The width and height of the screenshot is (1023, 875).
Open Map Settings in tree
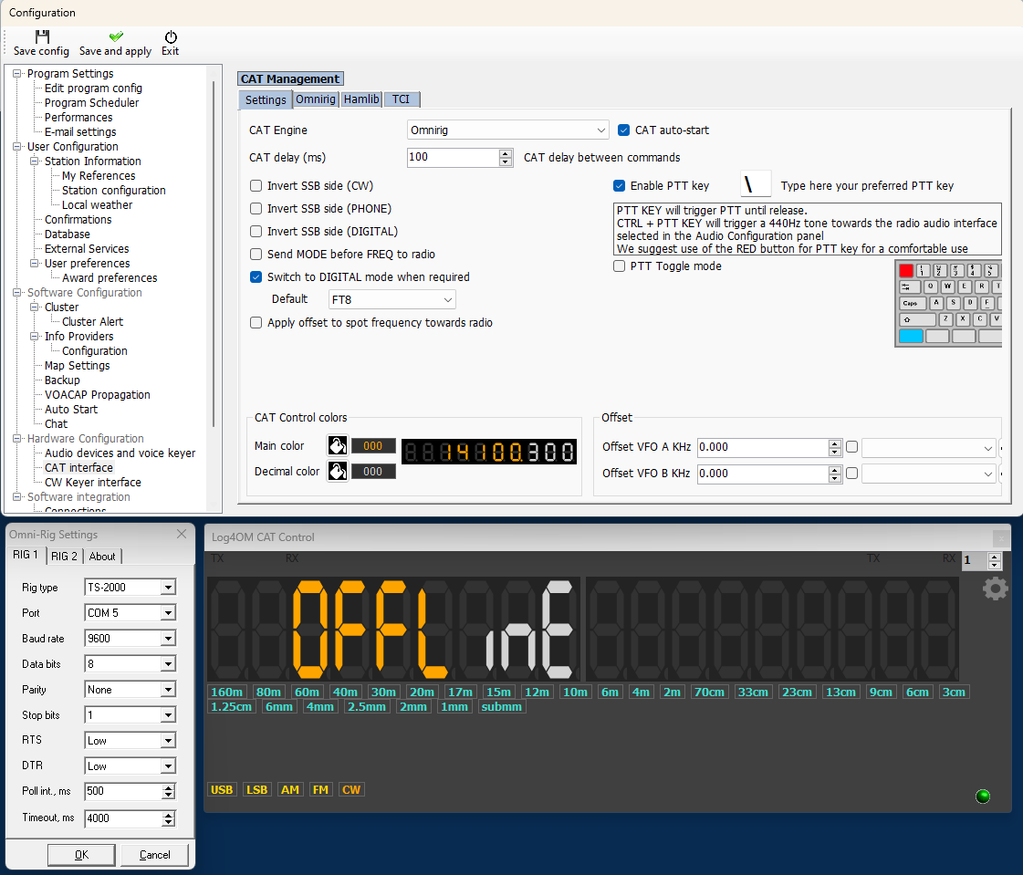77,365
